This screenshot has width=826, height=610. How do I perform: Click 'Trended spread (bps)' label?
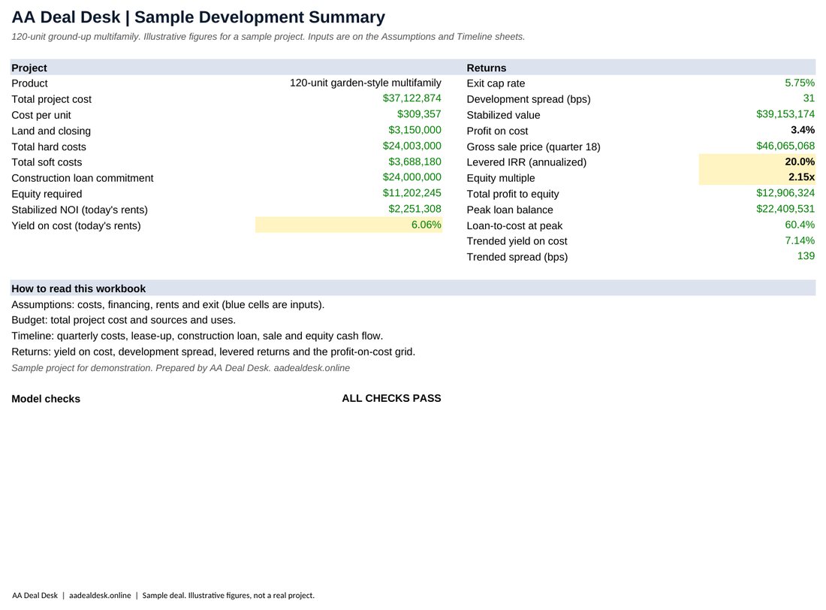pyautogui.click(x=517, y=257)
